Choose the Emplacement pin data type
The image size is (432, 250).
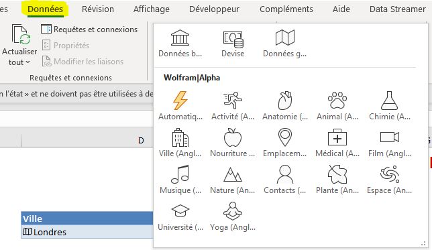coord(285,143)
